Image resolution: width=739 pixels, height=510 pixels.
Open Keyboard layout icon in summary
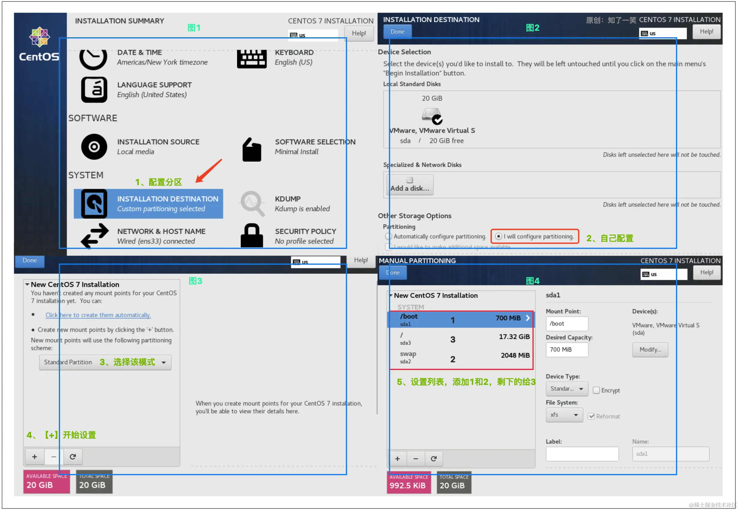click(252, 59)
